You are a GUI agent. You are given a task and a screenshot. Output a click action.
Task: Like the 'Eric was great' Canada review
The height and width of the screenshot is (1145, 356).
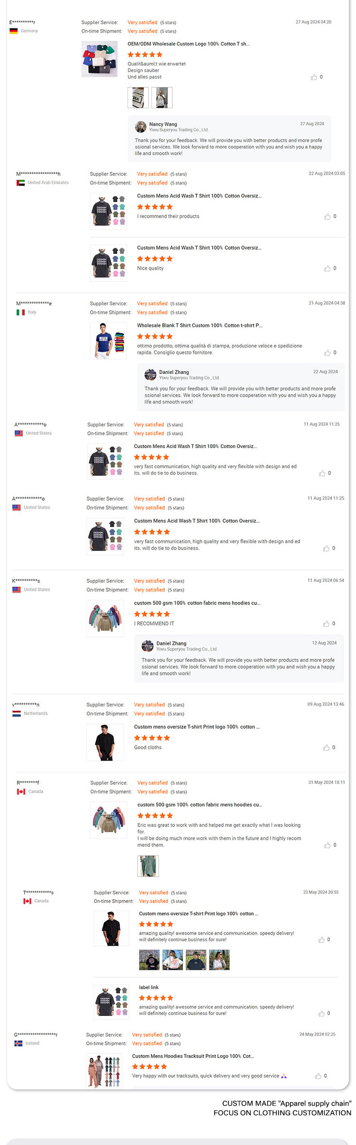(x=328, y=845)
